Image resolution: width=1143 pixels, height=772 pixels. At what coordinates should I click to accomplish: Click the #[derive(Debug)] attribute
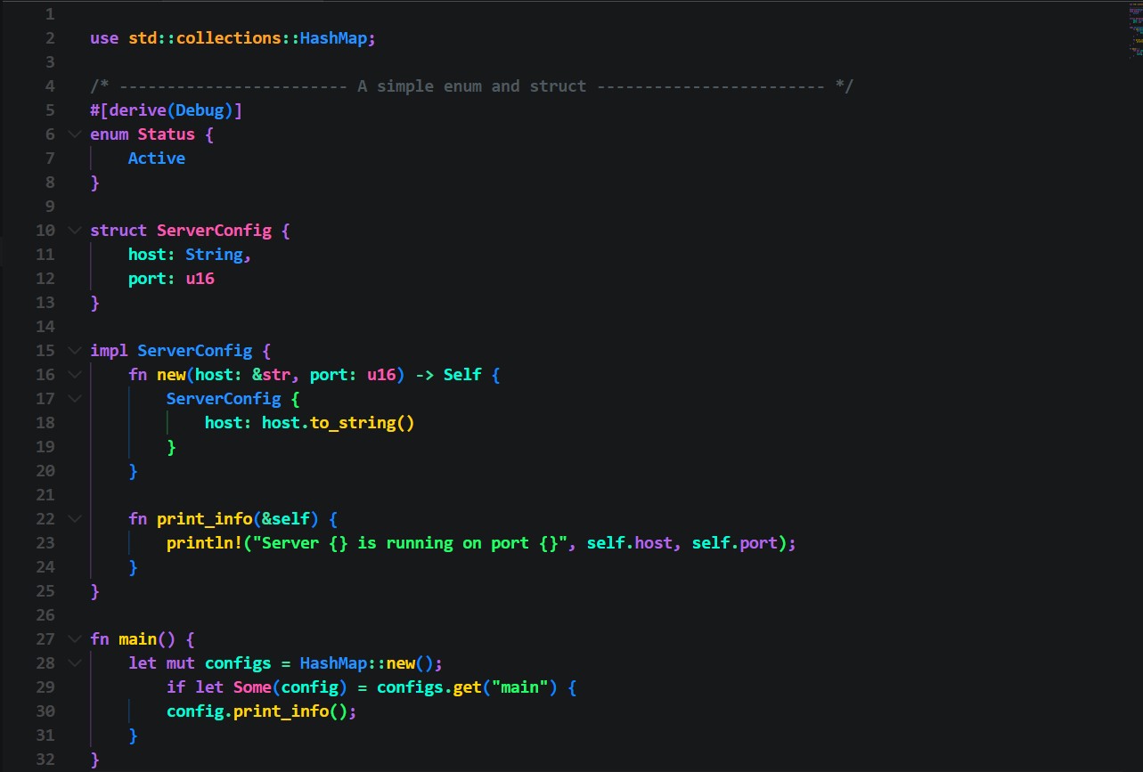(167, 110)
